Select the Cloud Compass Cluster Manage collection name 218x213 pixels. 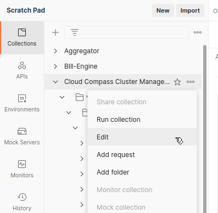click(117, 82)
